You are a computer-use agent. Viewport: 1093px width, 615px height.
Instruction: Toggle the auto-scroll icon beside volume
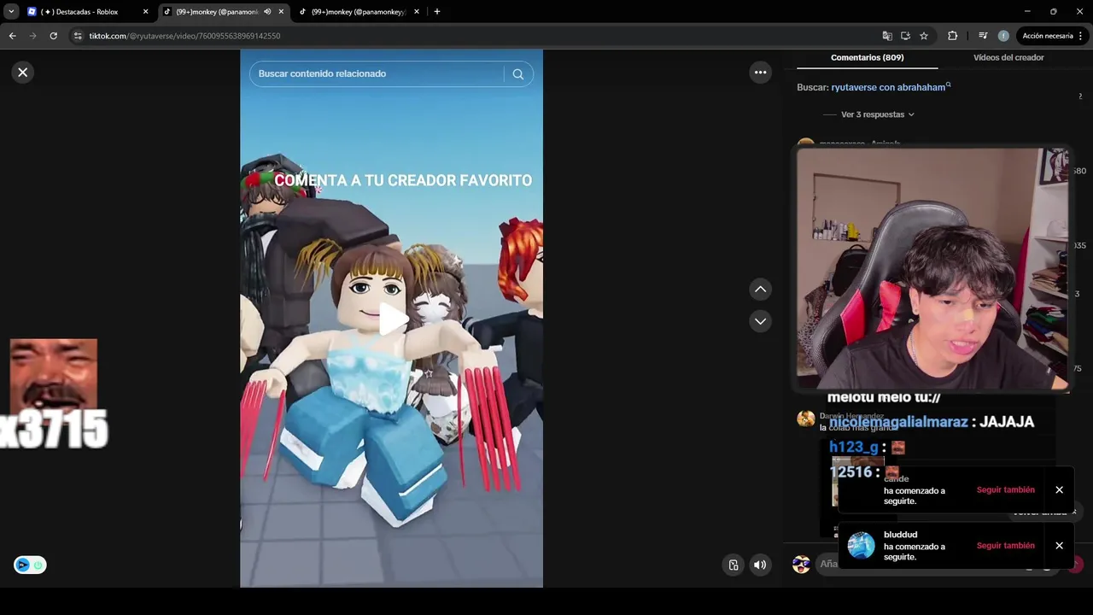click(733, 565)
